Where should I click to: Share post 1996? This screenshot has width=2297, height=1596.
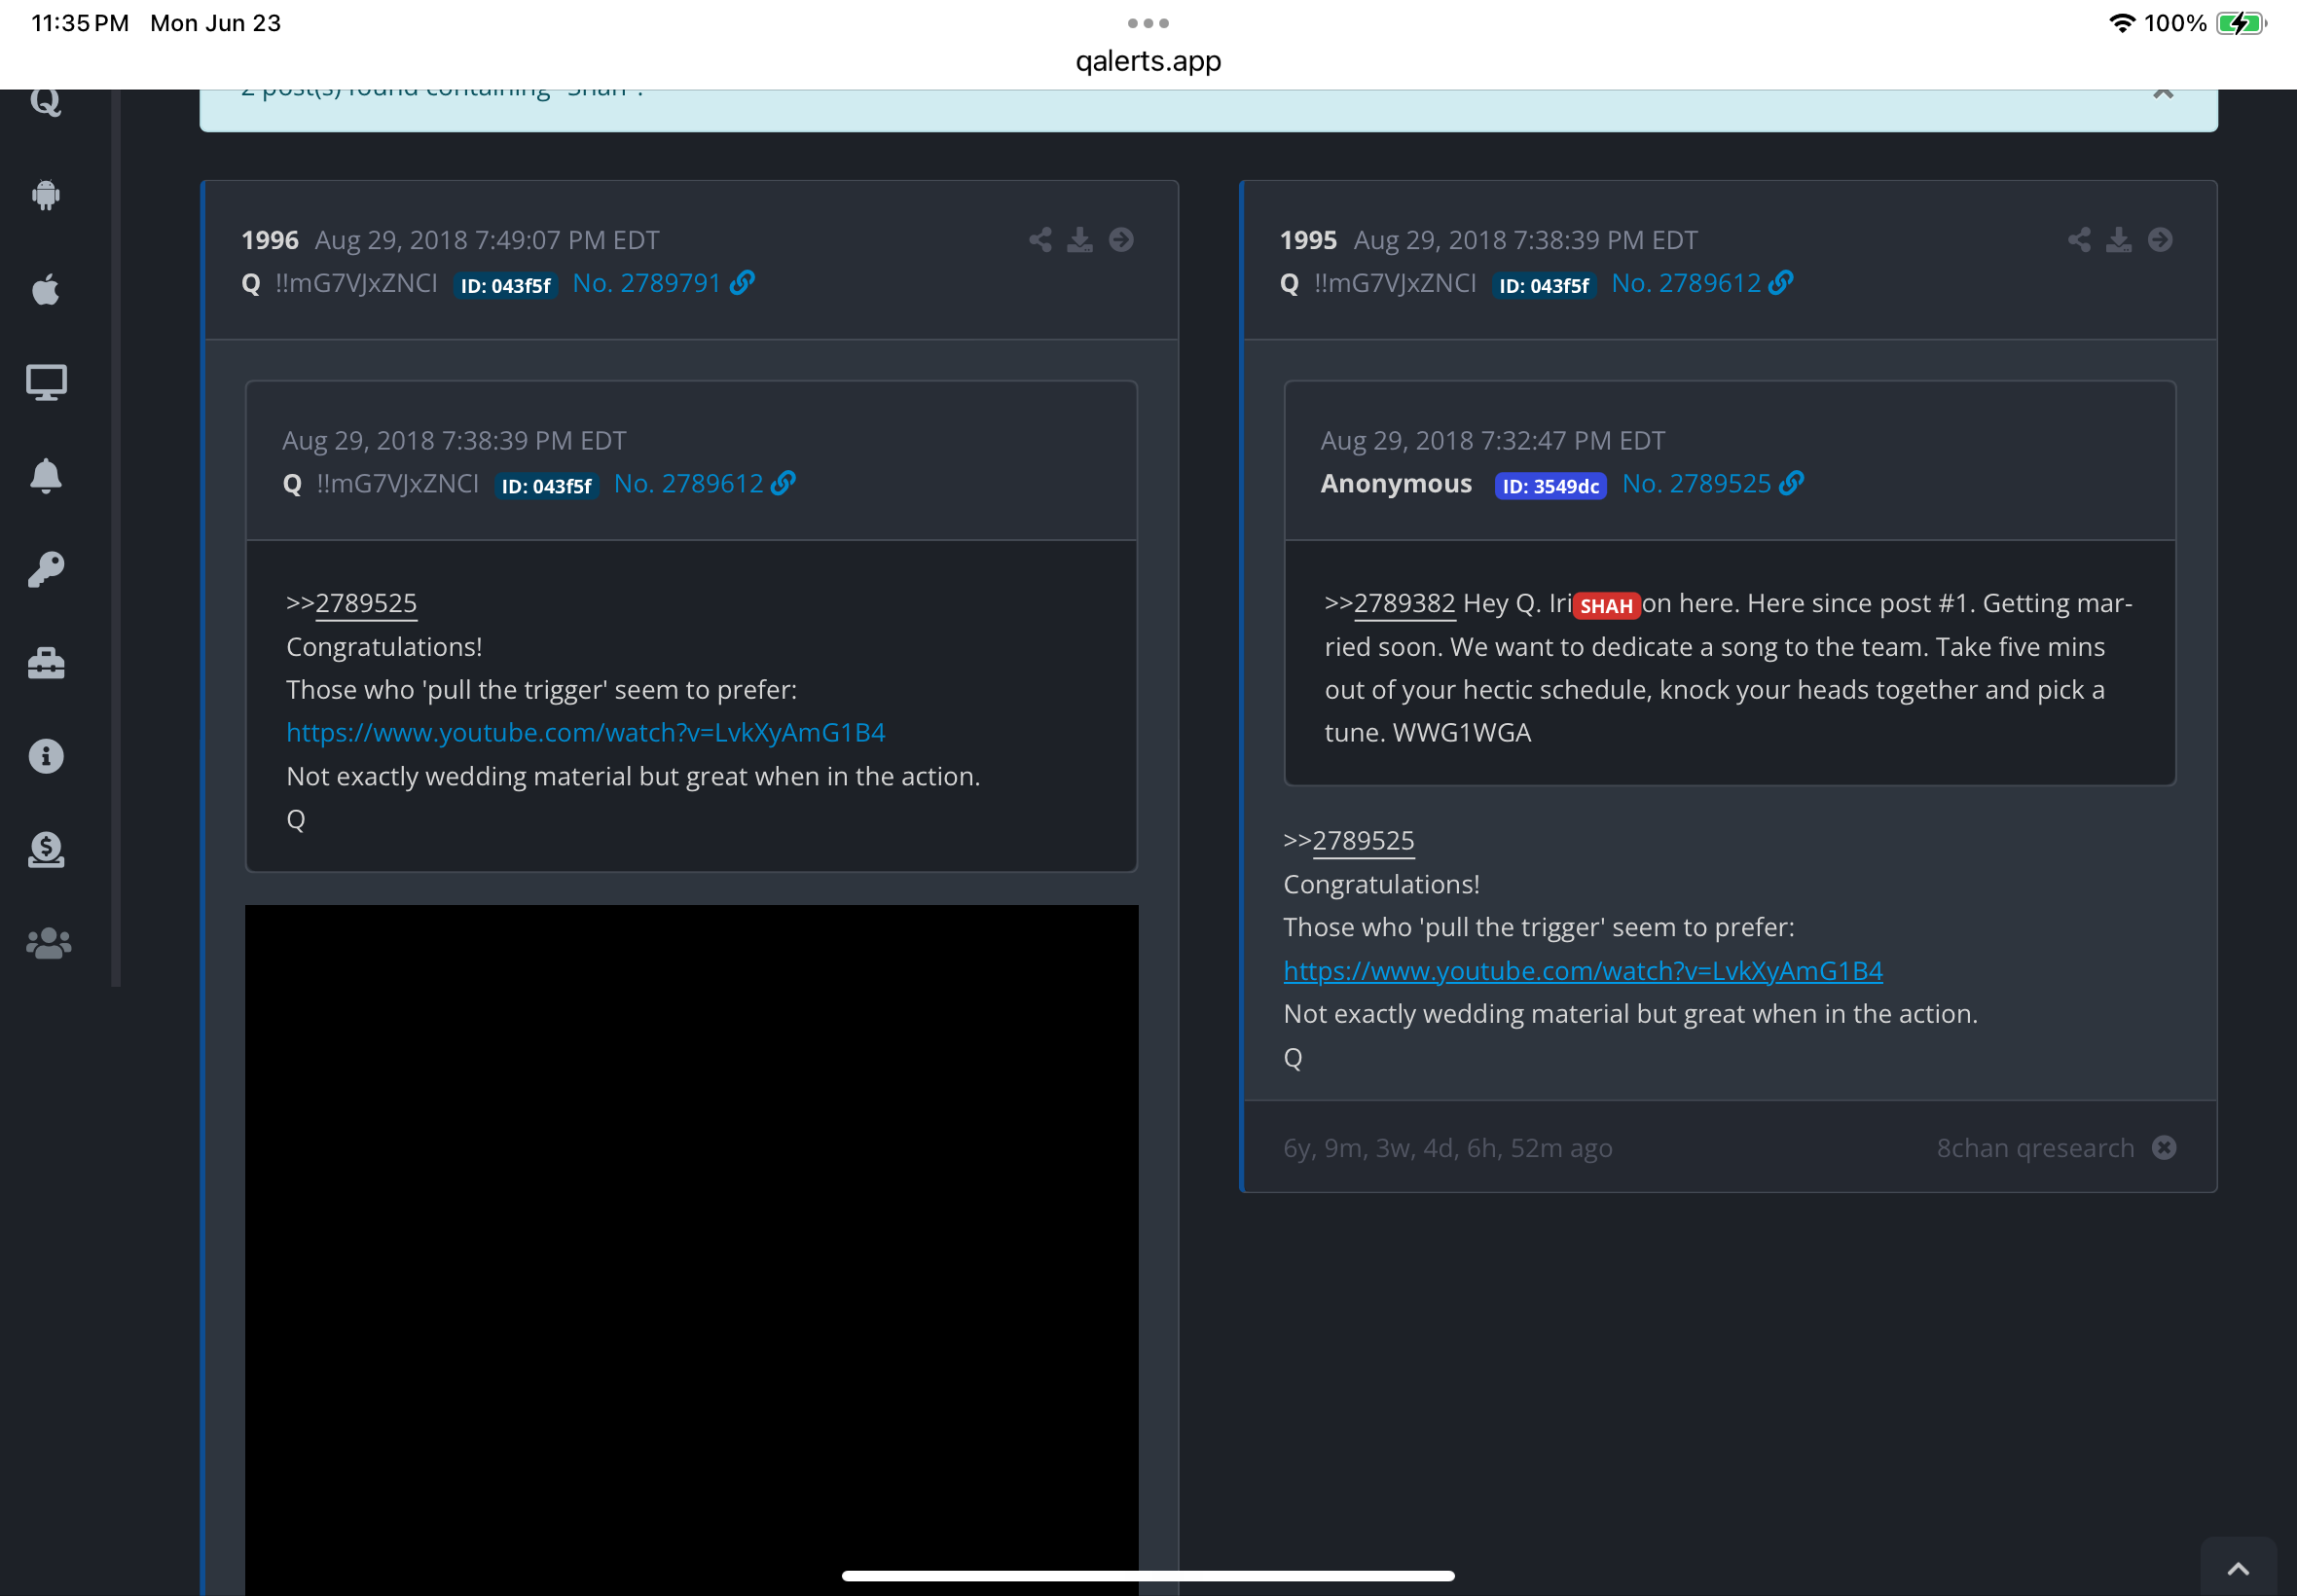pyautogui.click(x=1040, y=240)
